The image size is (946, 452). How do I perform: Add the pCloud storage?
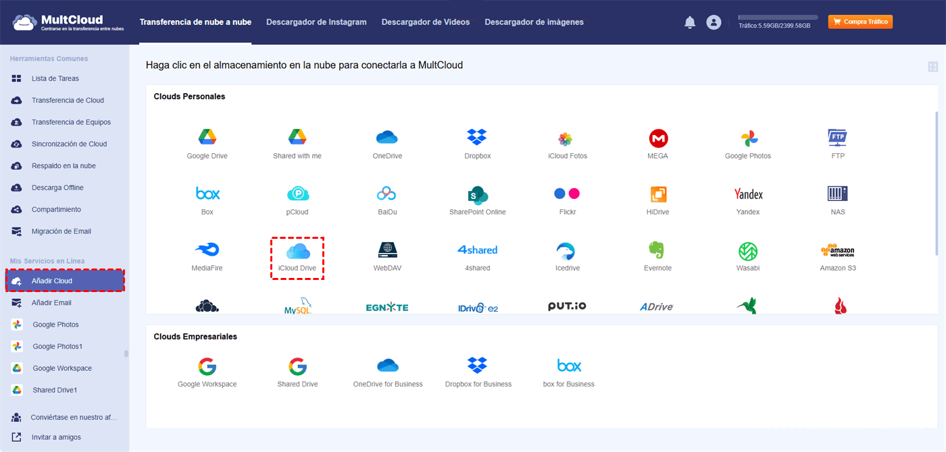[x=297, y=194]
